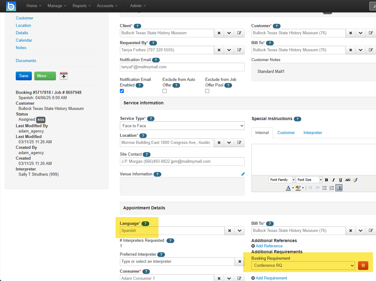
Task: Open the Font Family dropdown
Action: click(x=282, y=180)
